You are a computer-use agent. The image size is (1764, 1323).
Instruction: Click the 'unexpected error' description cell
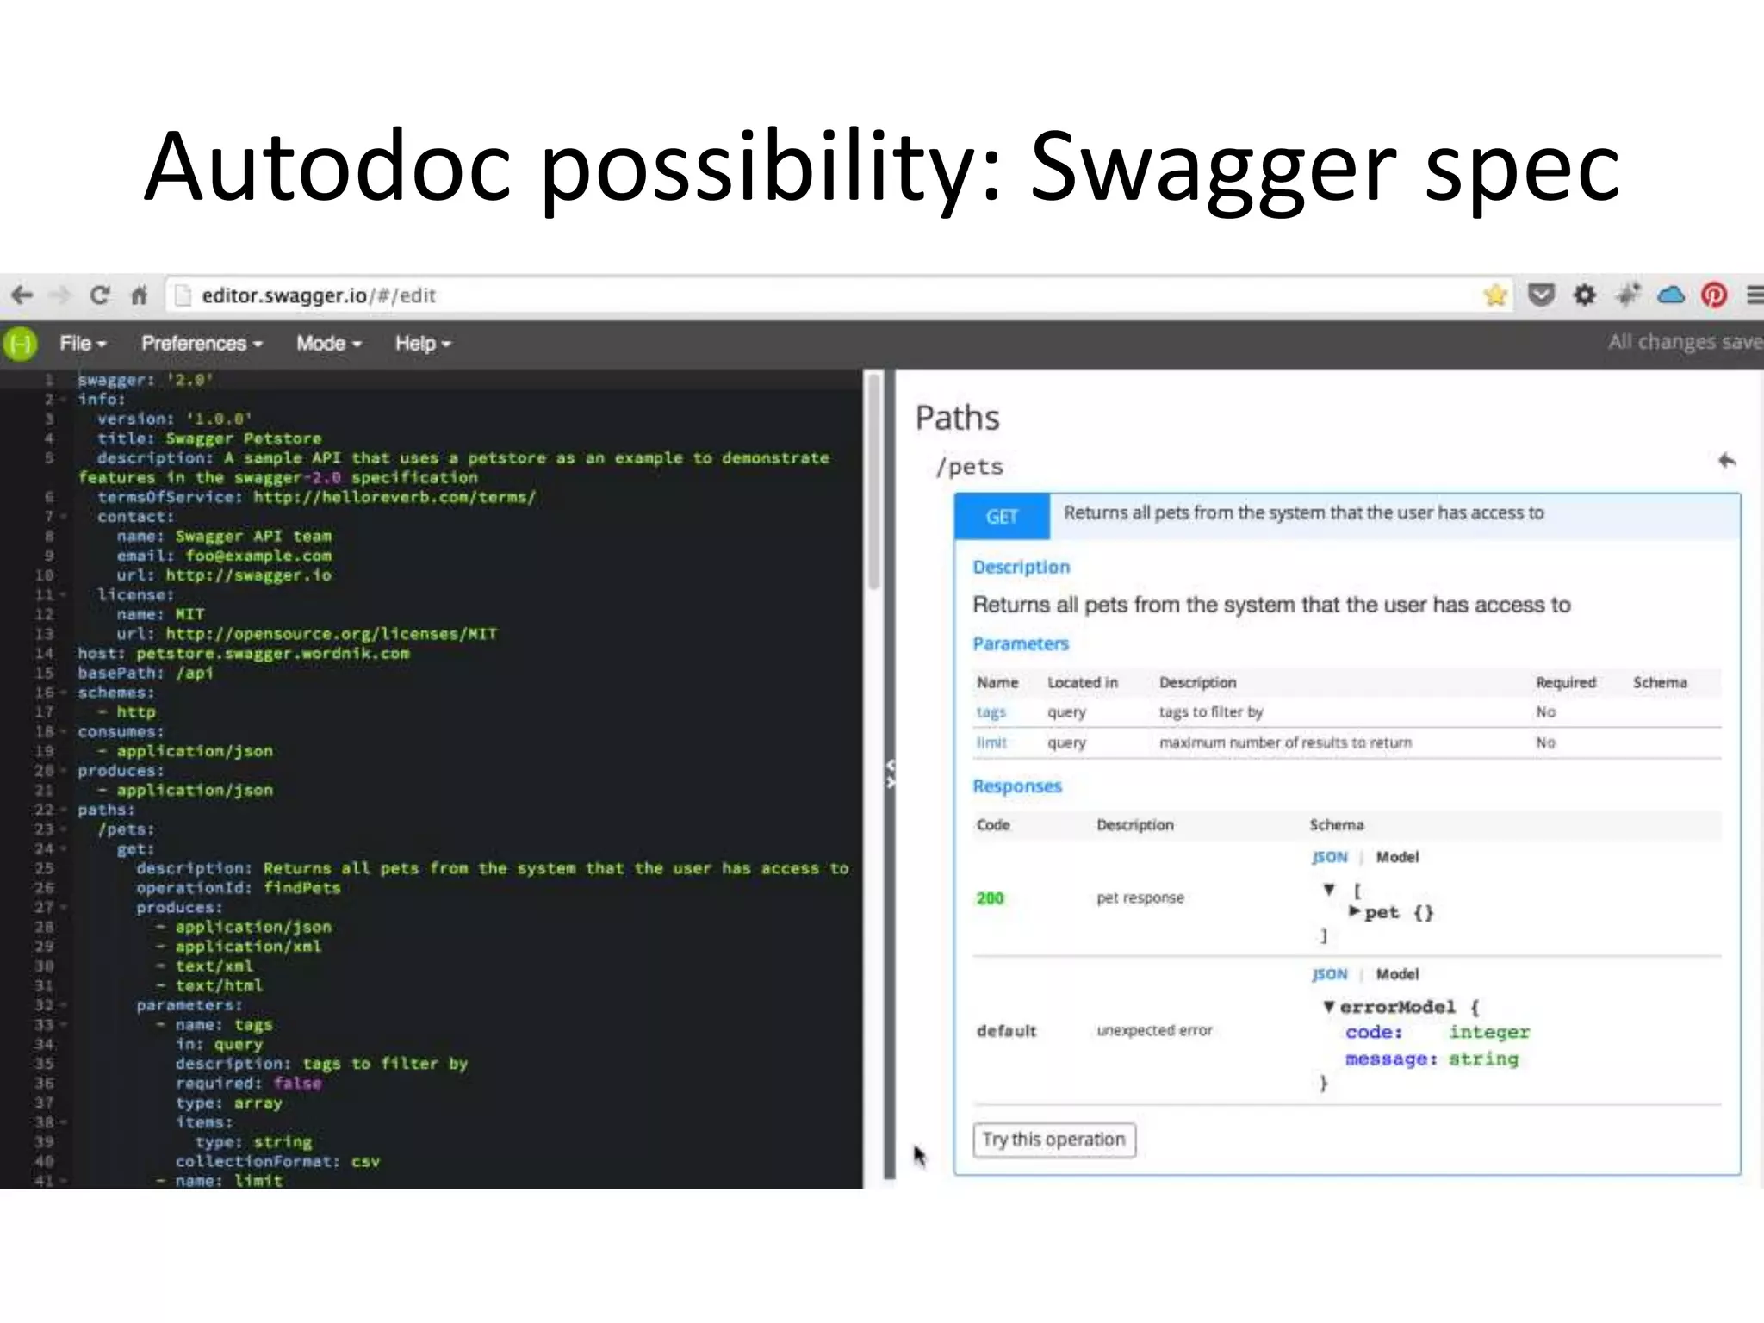1154,1030
